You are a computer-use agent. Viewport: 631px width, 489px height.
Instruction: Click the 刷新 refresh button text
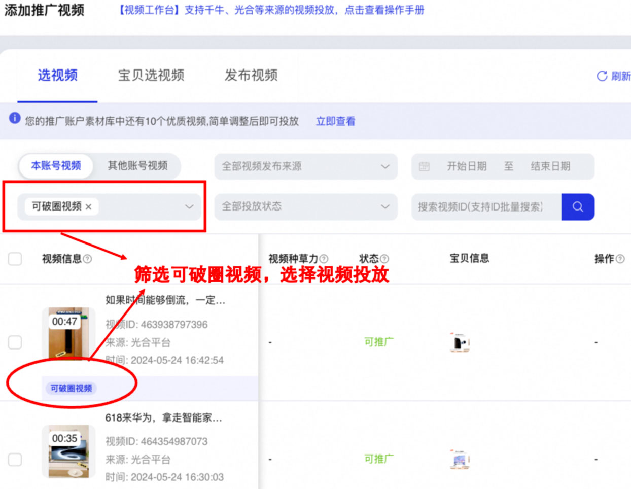[621, 76]
